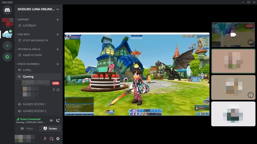This screenshot has width=257, height=144.
Task: Create channel in TECHNICAL SKILLS category
Action: tap(58, 49)
